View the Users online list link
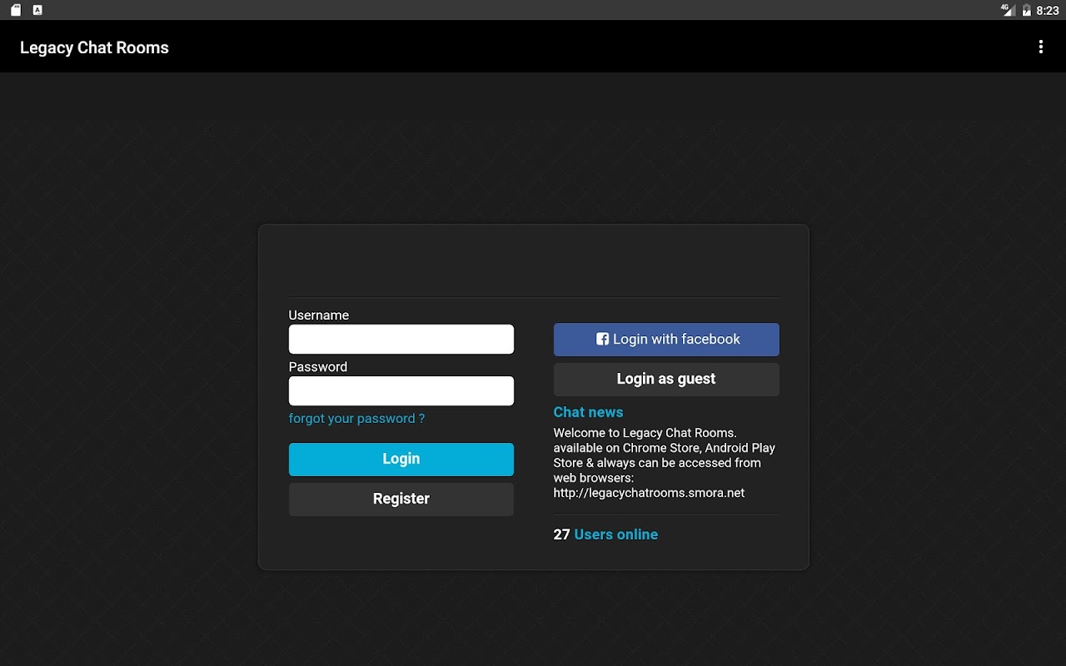 (x=616, y=534)
